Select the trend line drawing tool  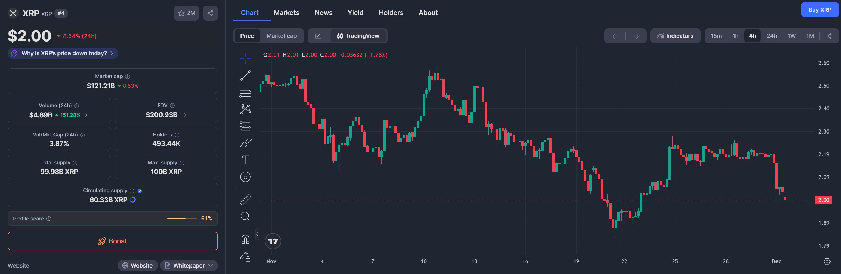click(245, 76)
